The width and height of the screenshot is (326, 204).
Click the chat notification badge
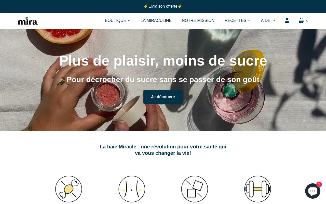(319, 184)
